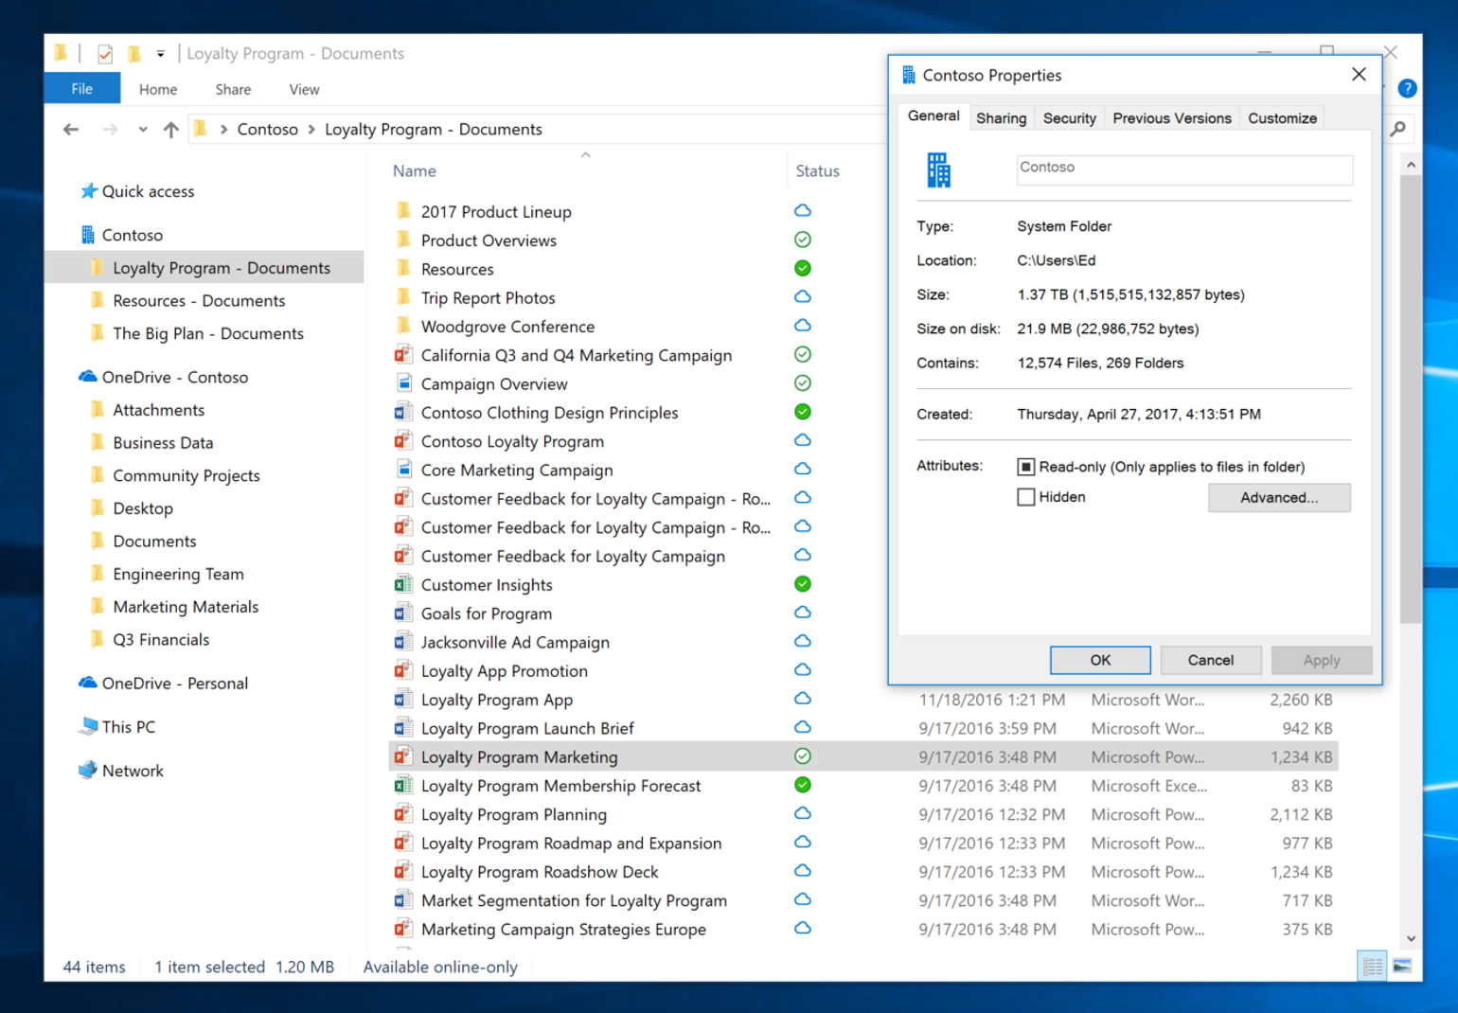Click Excel icon of Loyalty Program Membership Forecast
This screenshot has width=1458, height=1013.
pyautogui.click(x=403, y=785)
